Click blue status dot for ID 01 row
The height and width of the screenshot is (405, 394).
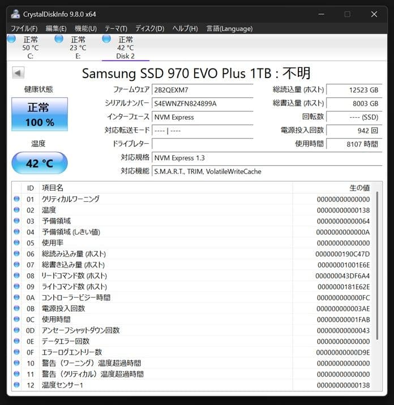pyautogui.click(x=16, y=199)
